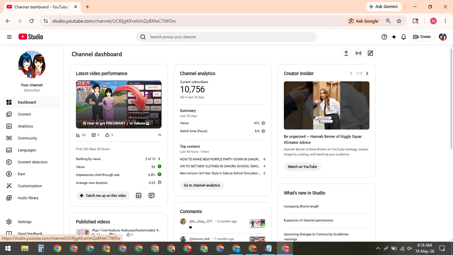Click the Create button

coord(422,37)
